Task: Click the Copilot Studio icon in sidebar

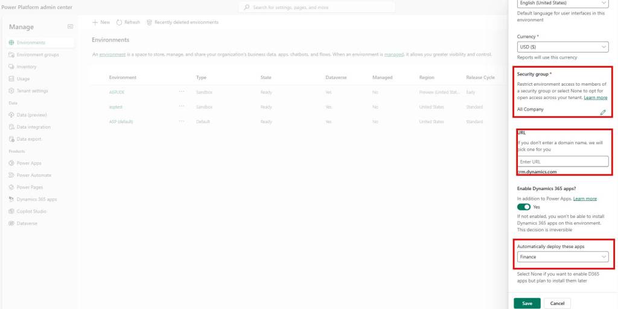Action: click(x=11, y=211)
